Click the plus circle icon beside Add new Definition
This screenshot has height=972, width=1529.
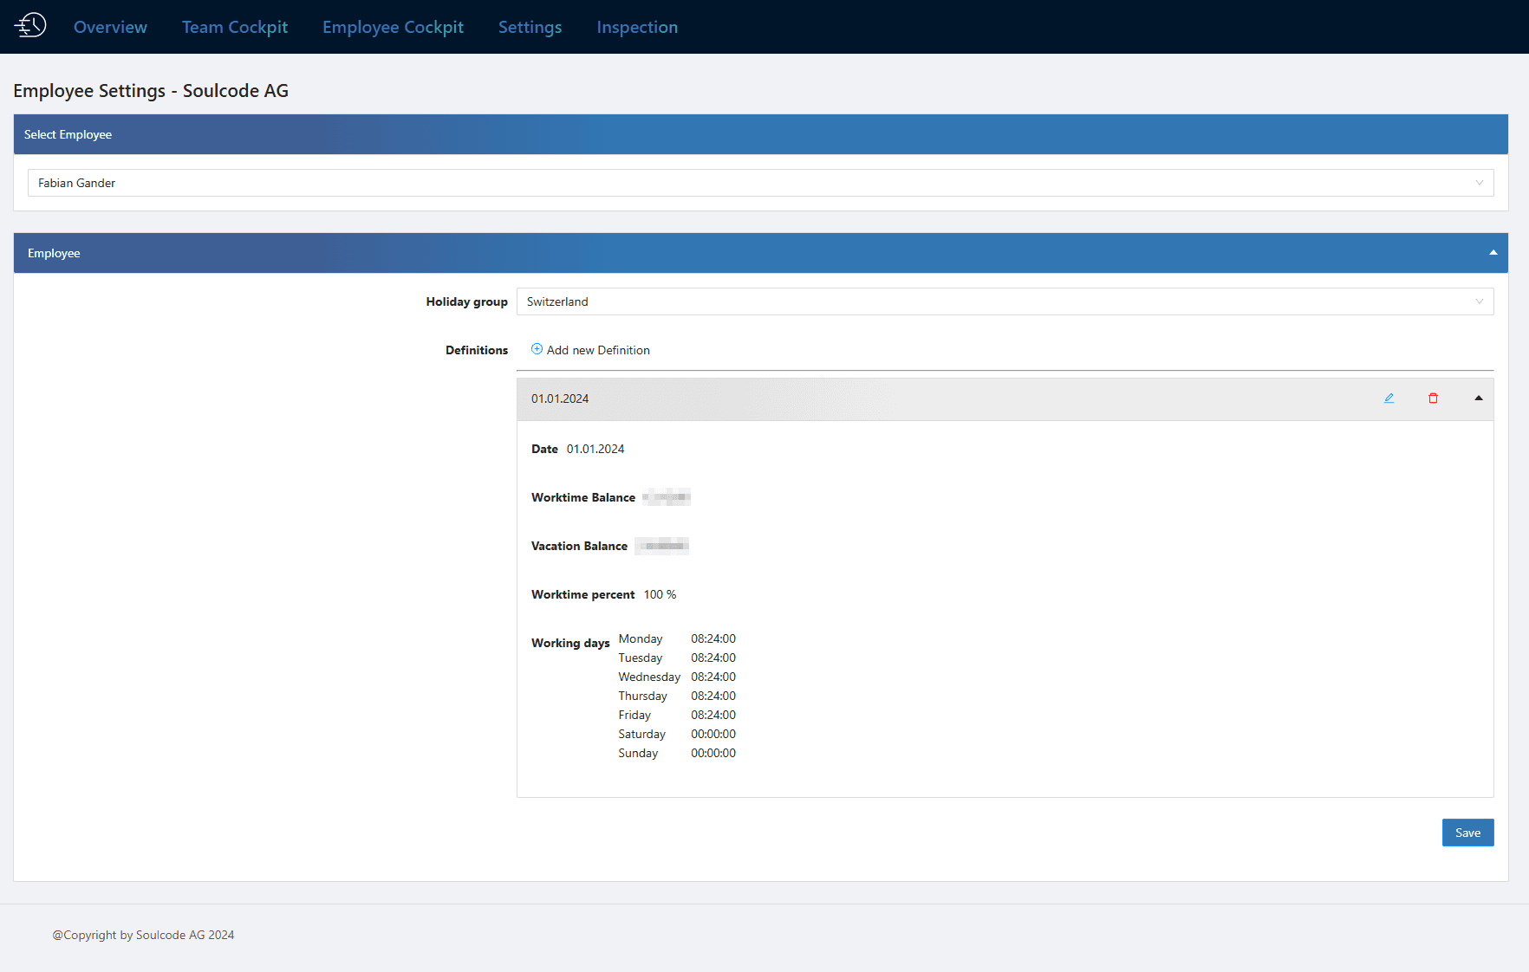pyautogui.click(x=537, y=349)
